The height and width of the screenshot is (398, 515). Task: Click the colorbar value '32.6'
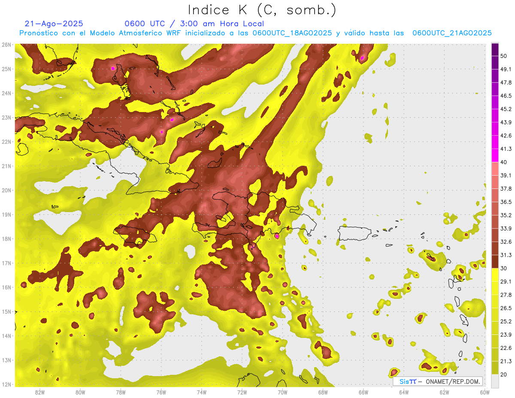pos(506,242)
